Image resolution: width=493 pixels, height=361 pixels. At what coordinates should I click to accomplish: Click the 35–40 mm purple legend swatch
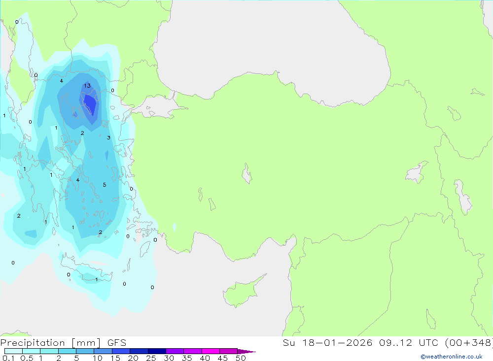[193, 351]
